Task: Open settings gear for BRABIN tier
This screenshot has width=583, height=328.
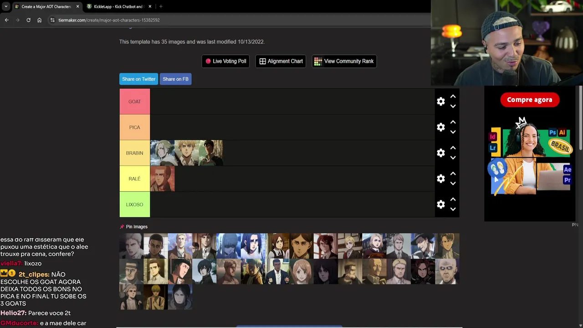Action: point(440,153)
